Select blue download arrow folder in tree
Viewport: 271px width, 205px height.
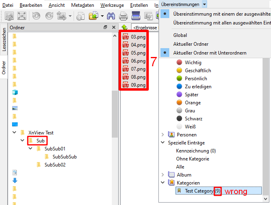(x=15, y=181)
